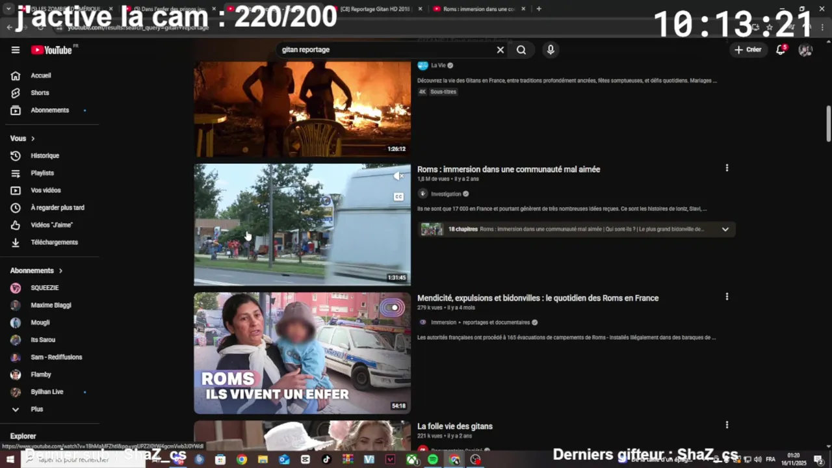Screen dimensions: 832x468
Task: Switch to the Dans l'enfer des prisons tab
Action: (x=170, y=9)
